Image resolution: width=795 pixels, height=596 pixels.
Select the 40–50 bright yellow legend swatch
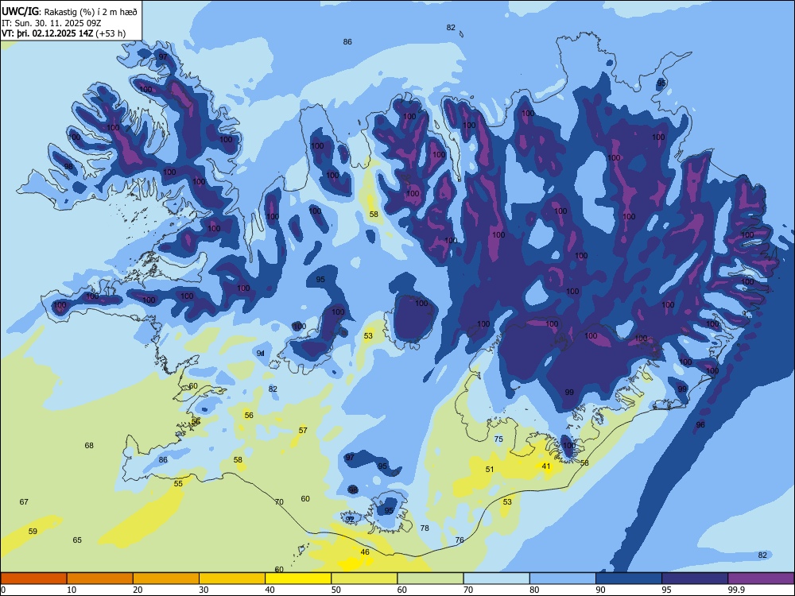pos(298,579)
